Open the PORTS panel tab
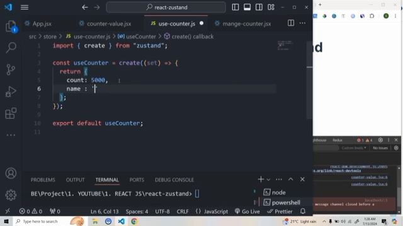The width and height of the screenshot is (403, 226). pos(137,180)
